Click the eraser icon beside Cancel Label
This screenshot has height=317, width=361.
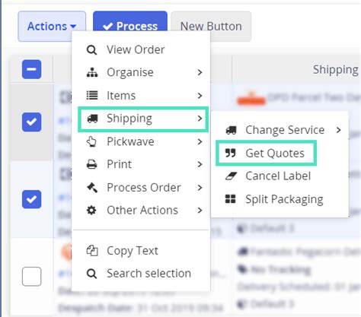(231, 176)
